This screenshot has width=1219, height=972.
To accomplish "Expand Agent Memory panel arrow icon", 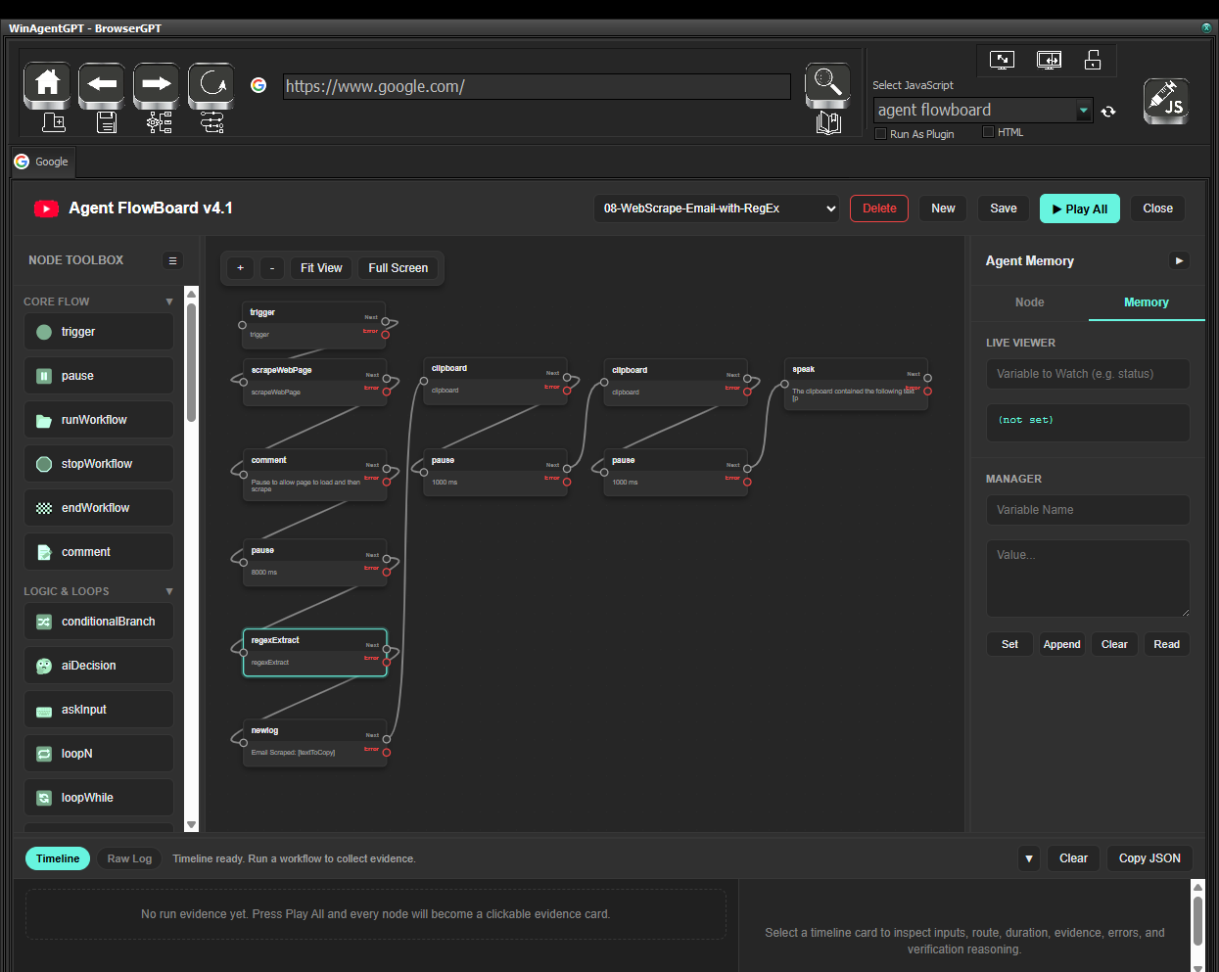I will (x=1179, y=260).
